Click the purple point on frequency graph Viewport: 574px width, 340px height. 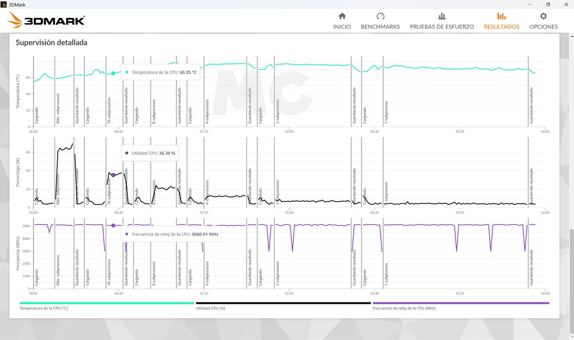click(113, 226)
